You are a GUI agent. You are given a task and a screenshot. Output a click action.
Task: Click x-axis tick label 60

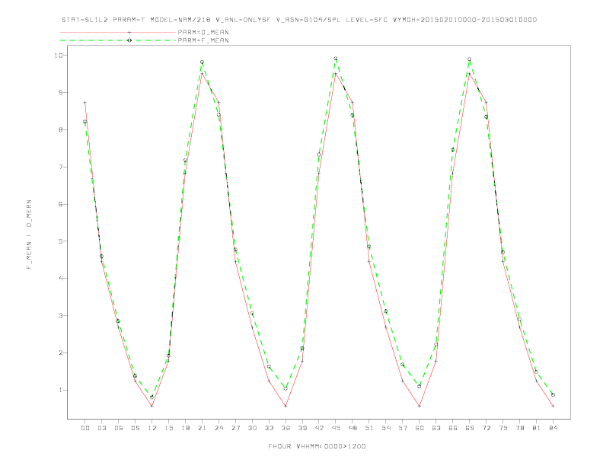(420, 428)
